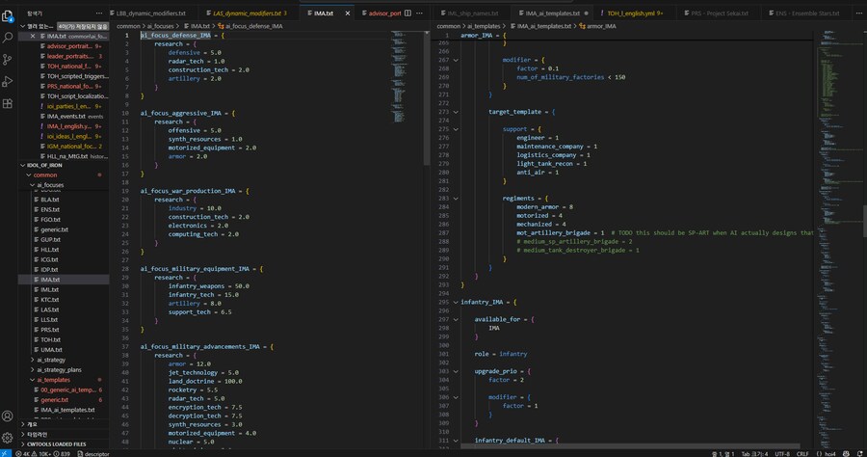Fold the regiments block at line 283

(456, 198)
